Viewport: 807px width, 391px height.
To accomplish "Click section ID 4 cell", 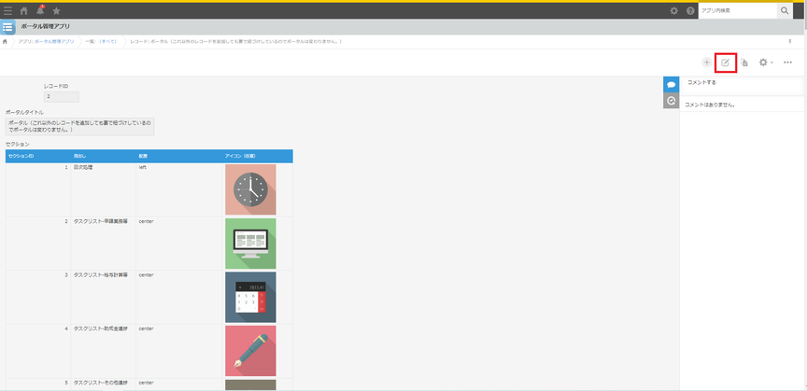I will [x=38, y=351].
